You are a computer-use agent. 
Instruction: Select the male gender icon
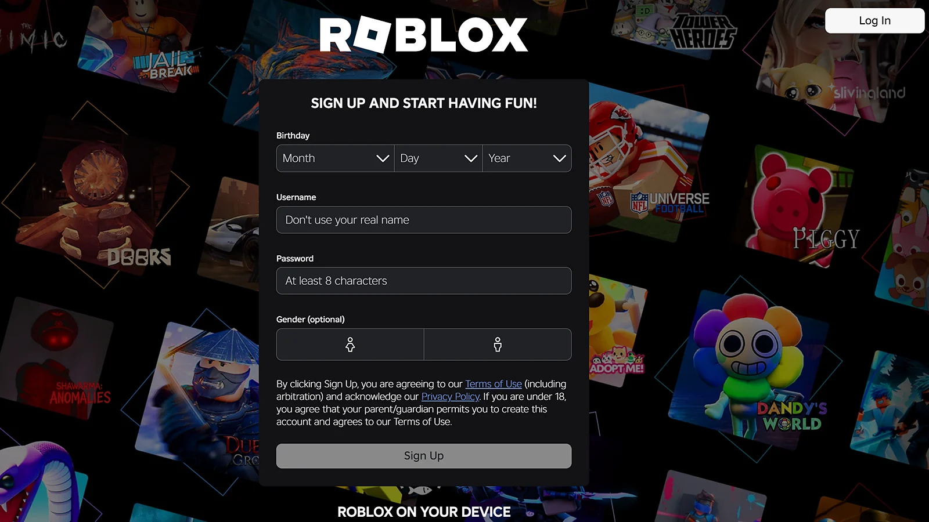(498, 345)
